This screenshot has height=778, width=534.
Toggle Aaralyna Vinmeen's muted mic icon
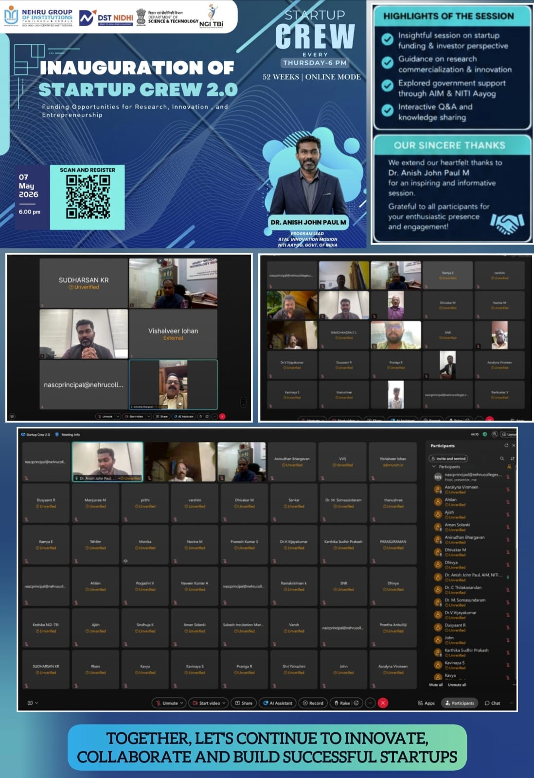tap(508, 489)
